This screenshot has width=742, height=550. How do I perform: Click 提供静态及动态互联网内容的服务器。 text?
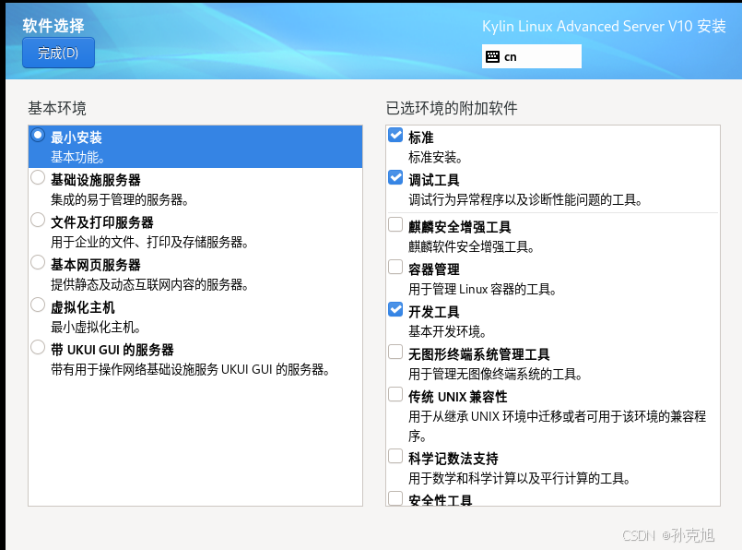[150, 285]
